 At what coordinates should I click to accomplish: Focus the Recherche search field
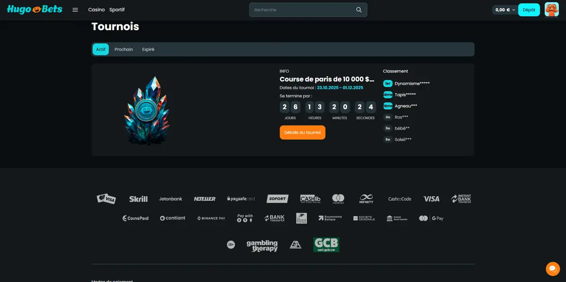(x=308, y=10)
